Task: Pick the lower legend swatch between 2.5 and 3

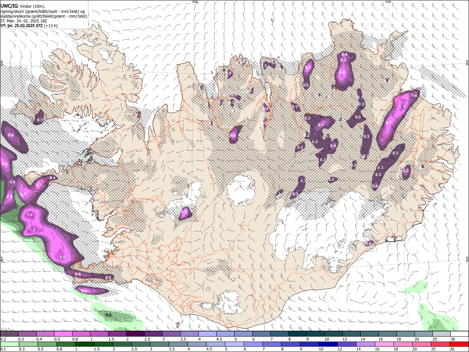Action: coord(141,344)
